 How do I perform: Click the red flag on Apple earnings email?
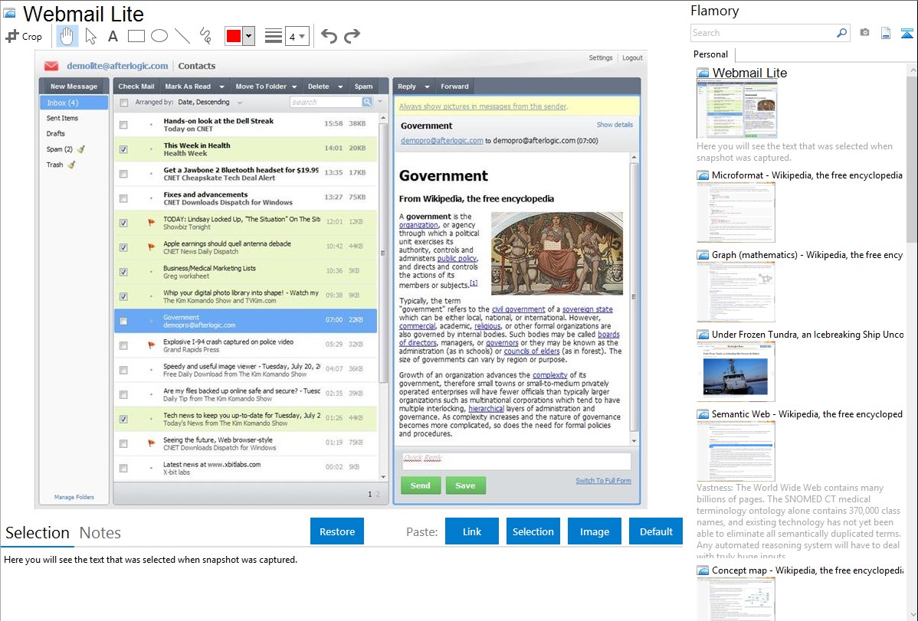151,247
